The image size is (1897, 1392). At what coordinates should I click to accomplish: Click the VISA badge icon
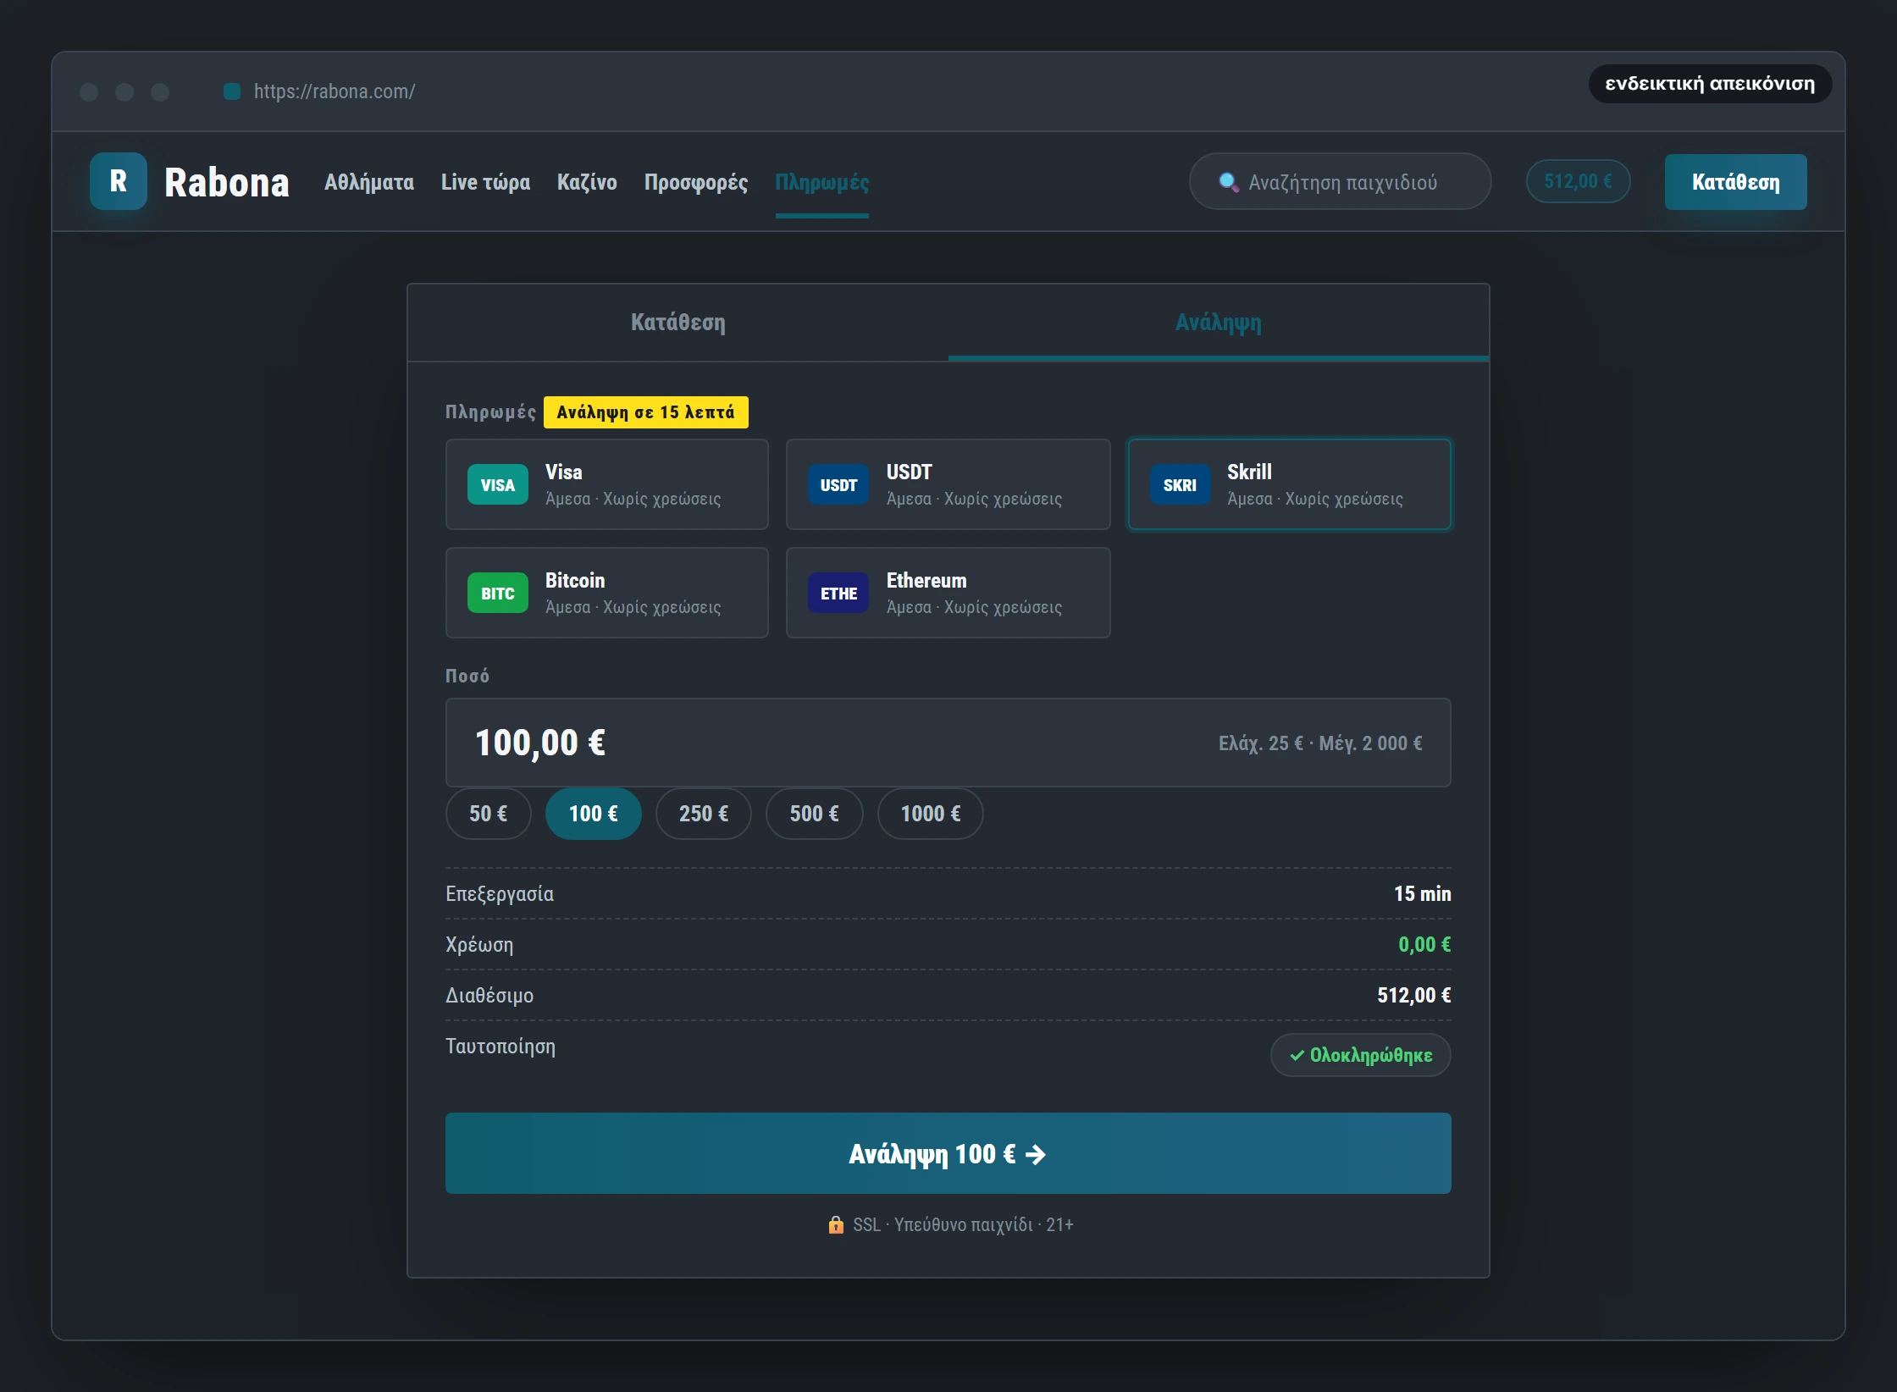click(498, 485)
